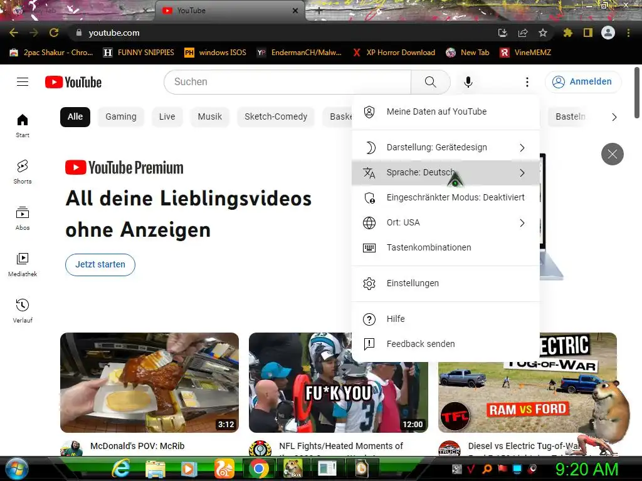The height and width of the screenshot is (481, 642).
Task: Open Windows Explorer folder in taskbar
Action: coord(155,468)
